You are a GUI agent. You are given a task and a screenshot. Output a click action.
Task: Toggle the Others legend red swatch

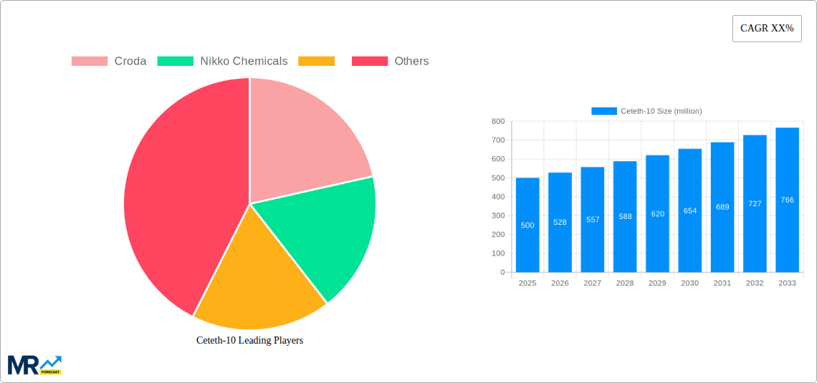pyautogui.click(x=370, y=61)
